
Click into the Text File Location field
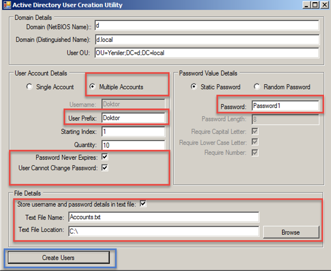point(164,231)
